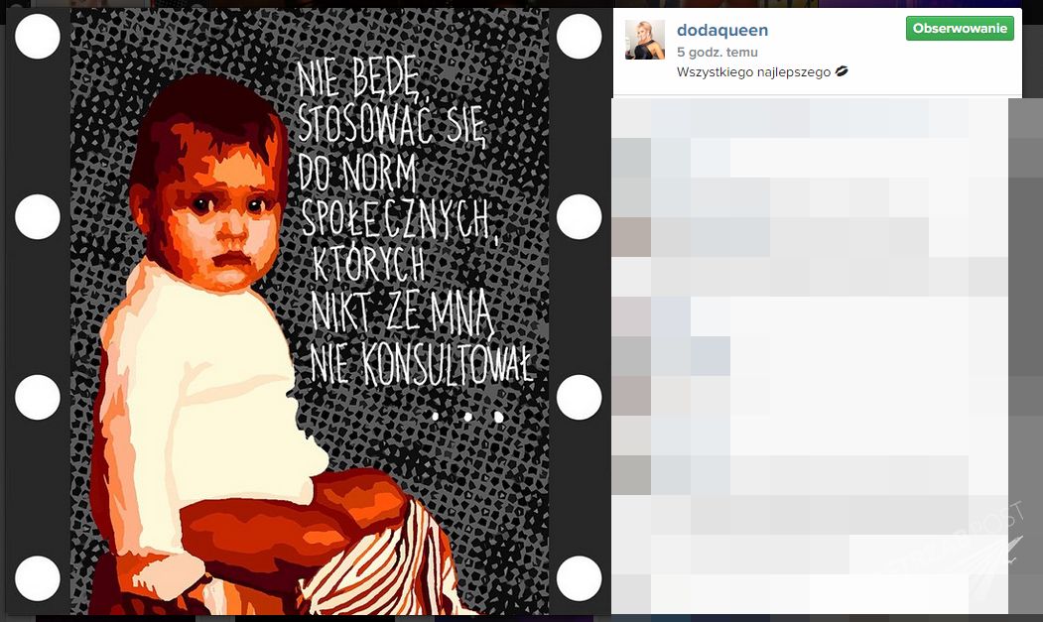Click the bottom-right white film-strip circle
This screenshot has width=1043, height=622.
(579, 578)
